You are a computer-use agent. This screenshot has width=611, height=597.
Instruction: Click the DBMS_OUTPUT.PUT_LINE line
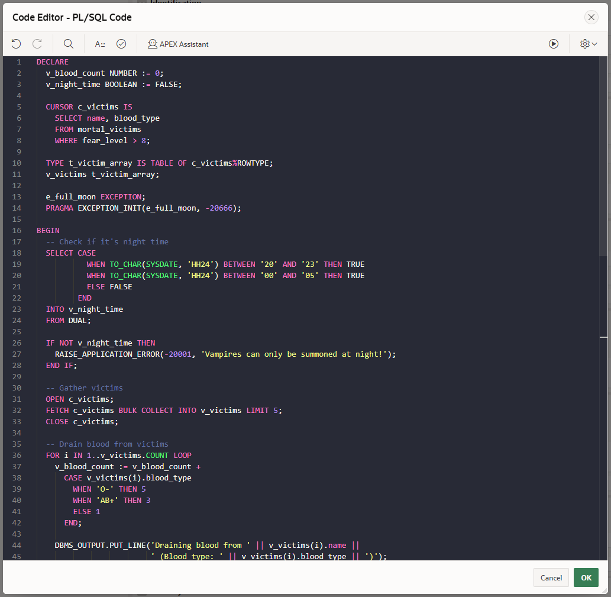(207, 546)
